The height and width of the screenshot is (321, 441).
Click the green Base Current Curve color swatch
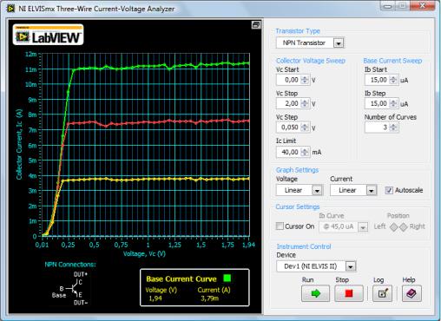pos(227,278)
